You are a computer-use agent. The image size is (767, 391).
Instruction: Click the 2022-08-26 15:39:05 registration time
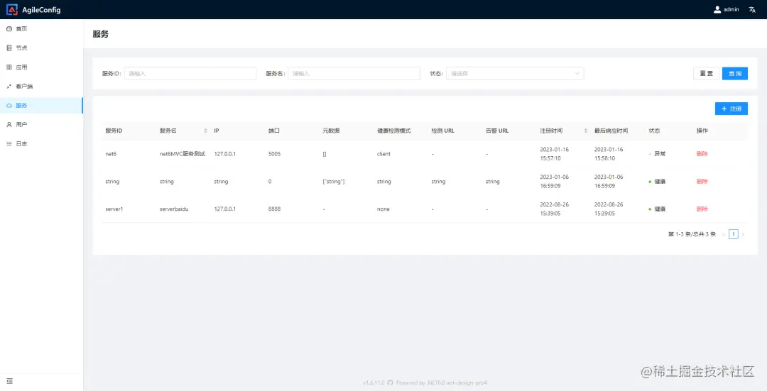point(554,209)
